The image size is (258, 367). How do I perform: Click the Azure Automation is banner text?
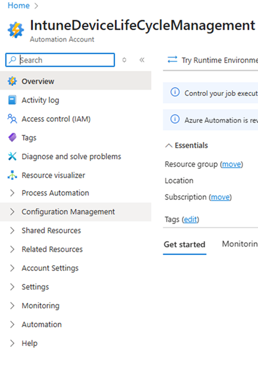tap(221, 120)
